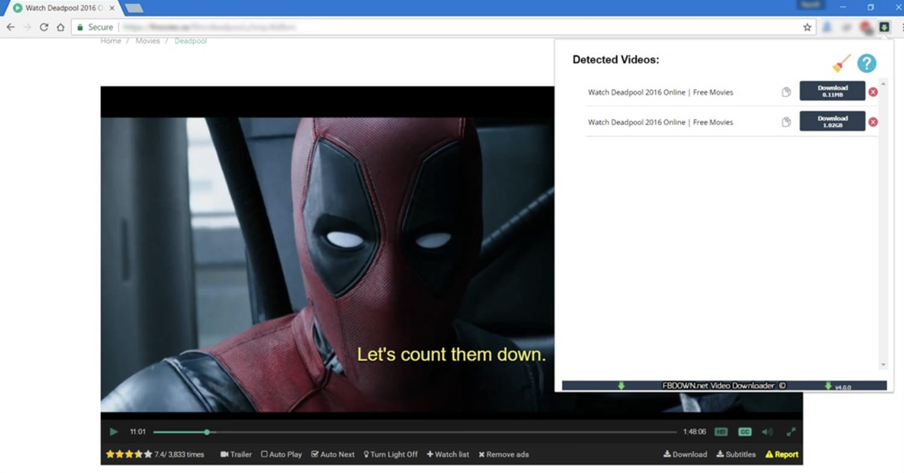The image size is (904, 473).
Task: Click first 'Watch Deadpool 2016 Online | Free Movies' entry
Action: pyautogui.click(x=661, y=92)
